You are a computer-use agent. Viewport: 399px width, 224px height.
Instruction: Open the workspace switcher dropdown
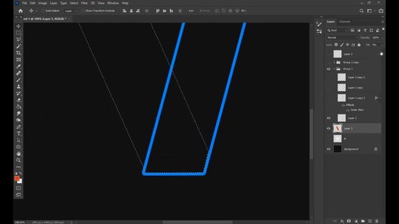pos(370,11)
